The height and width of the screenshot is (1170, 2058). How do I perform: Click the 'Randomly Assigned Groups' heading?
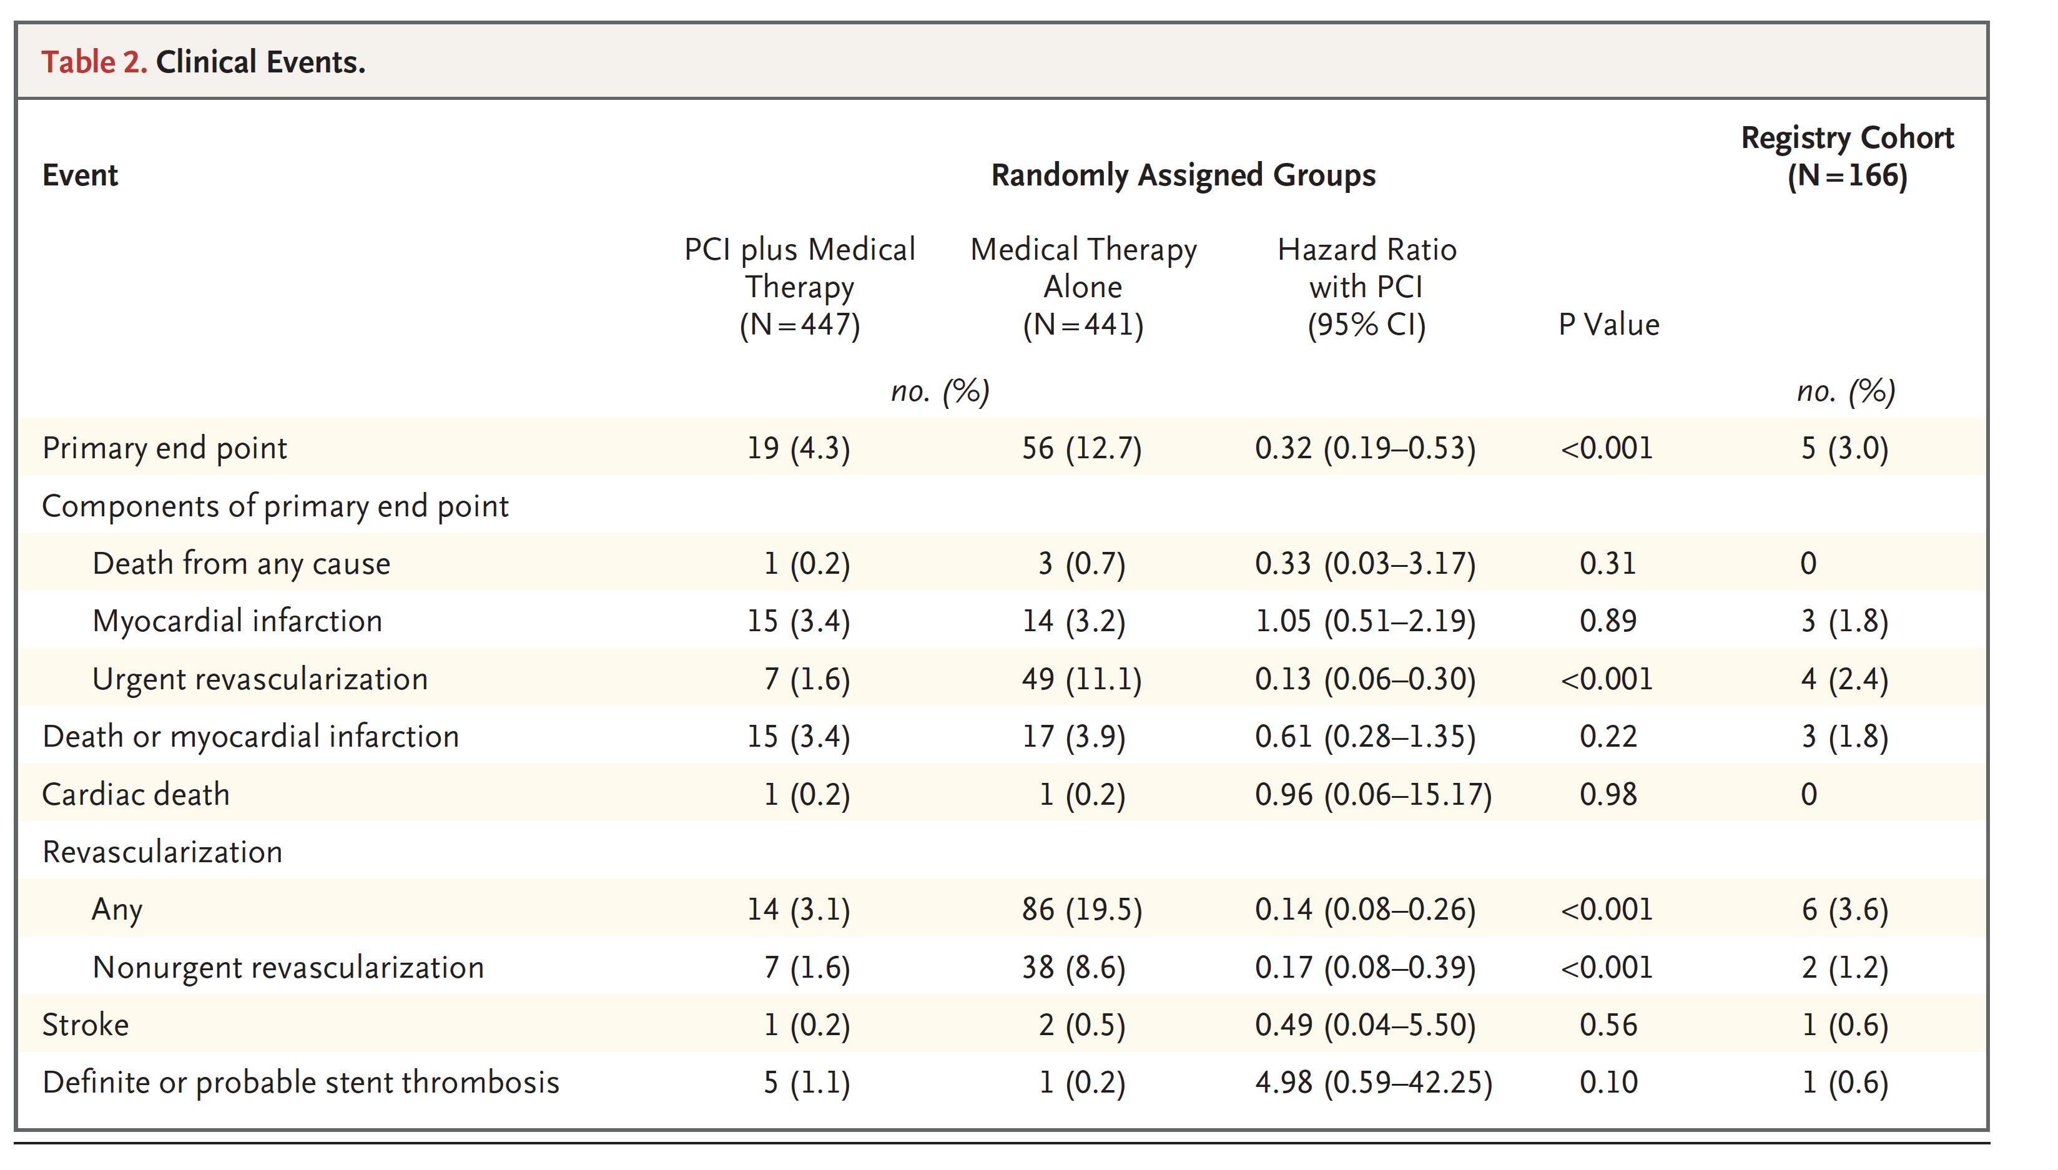pyautogui.click(x=1183, y=175)
